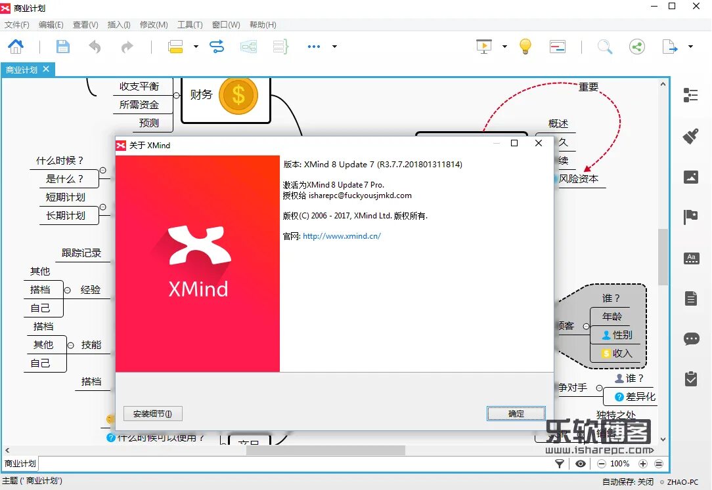712x490 pixels.
Task: Start presentation mode
Action: click(484, 46)
